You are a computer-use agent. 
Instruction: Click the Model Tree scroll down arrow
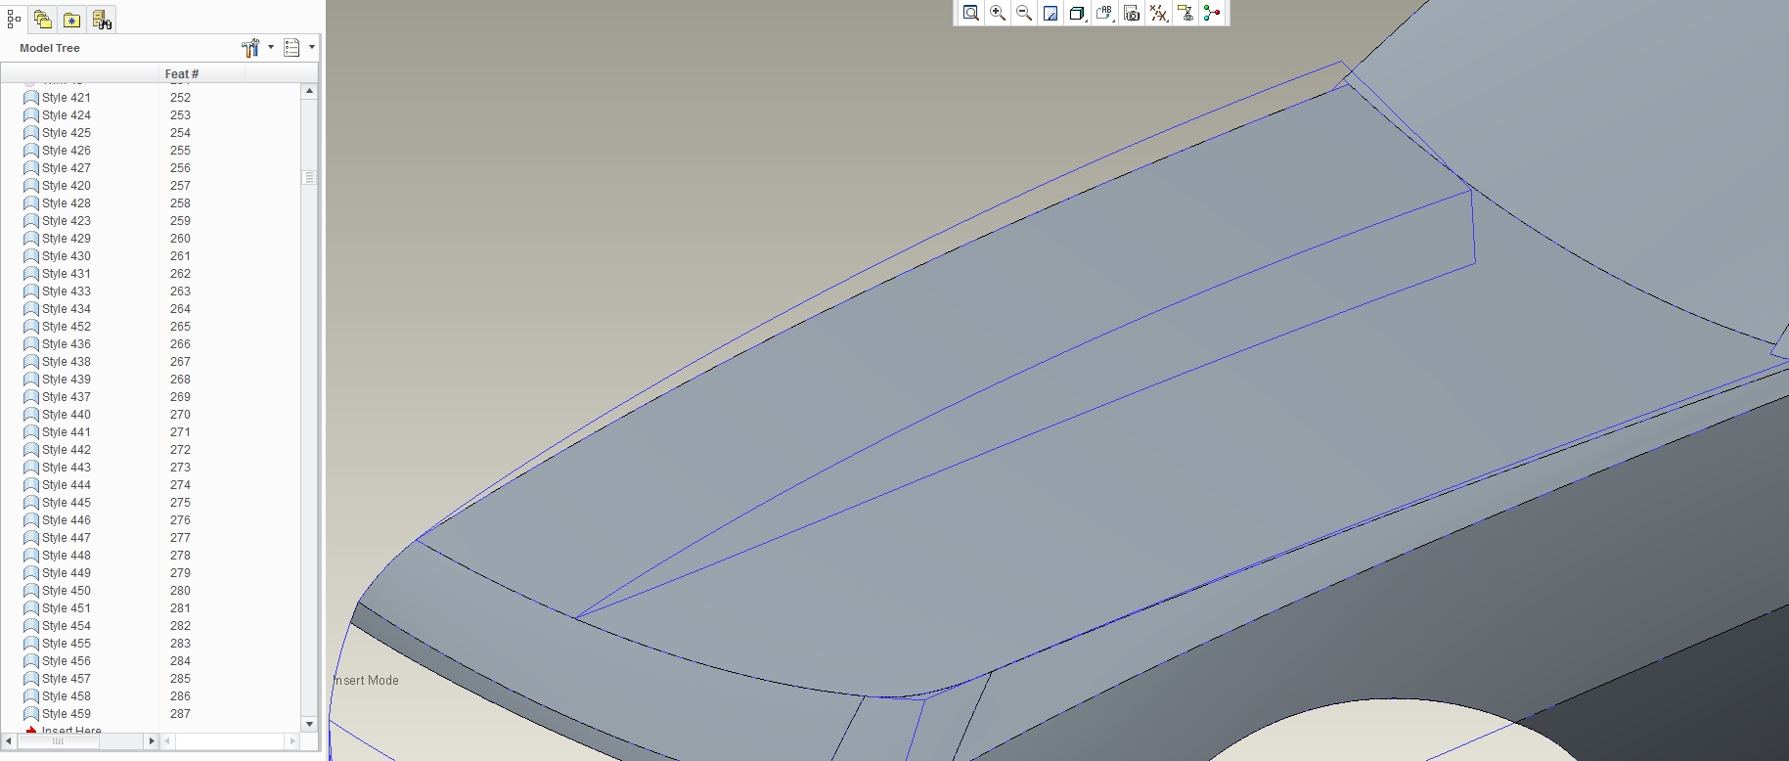click(309, 724)
